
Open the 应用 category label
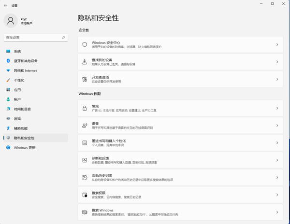coord(17,90)
